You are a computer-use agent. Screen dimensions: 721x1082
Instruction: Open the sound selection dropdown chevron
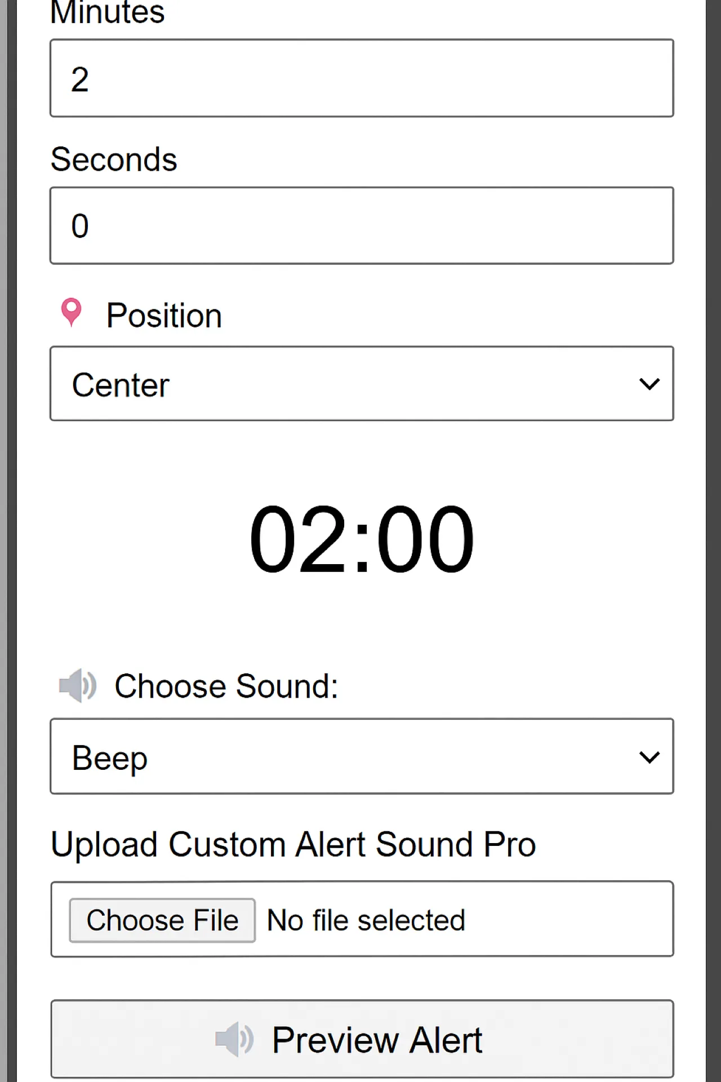click(x=649, y=756)
